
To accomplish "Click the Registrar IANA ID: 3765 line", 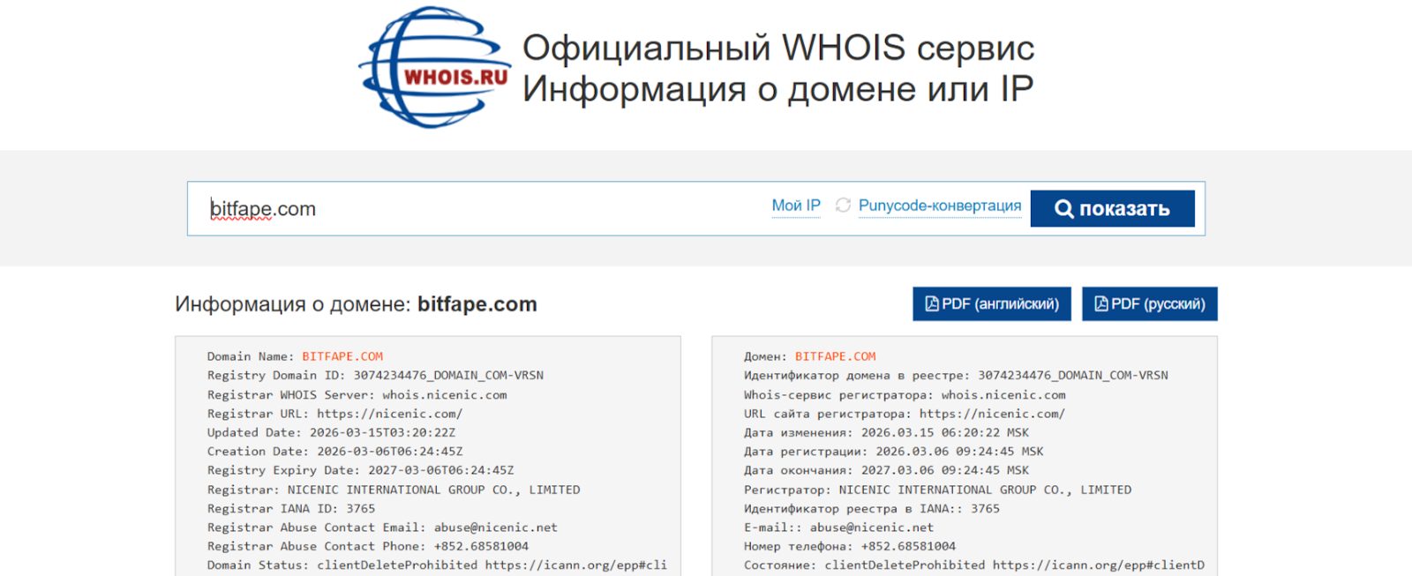I will tap(291, 509).
